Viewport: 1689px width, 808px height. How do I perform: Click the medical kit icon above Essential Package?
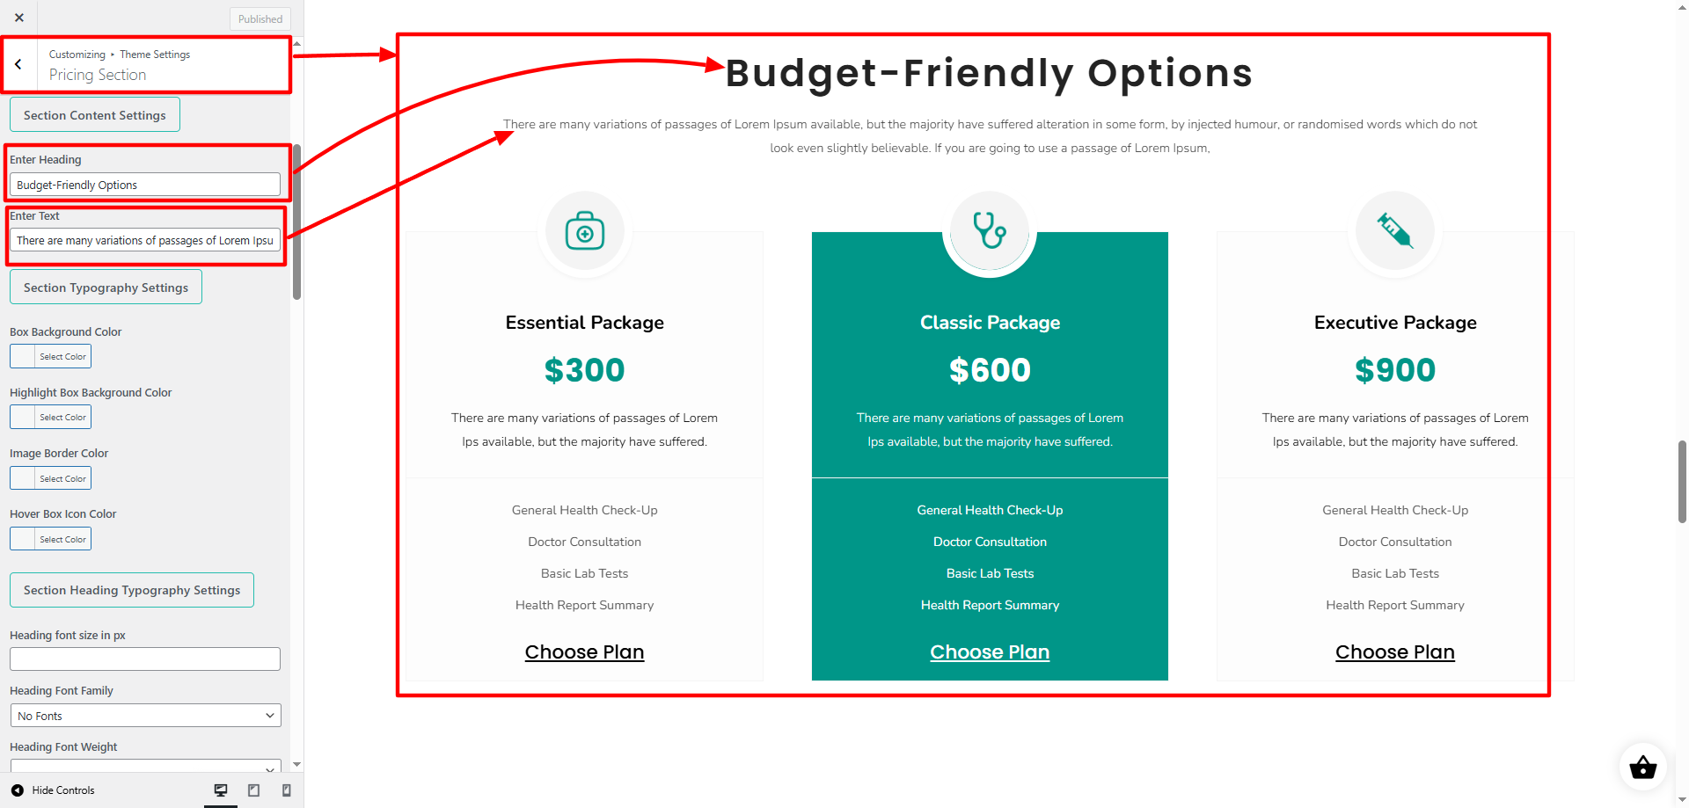point(585,231)
